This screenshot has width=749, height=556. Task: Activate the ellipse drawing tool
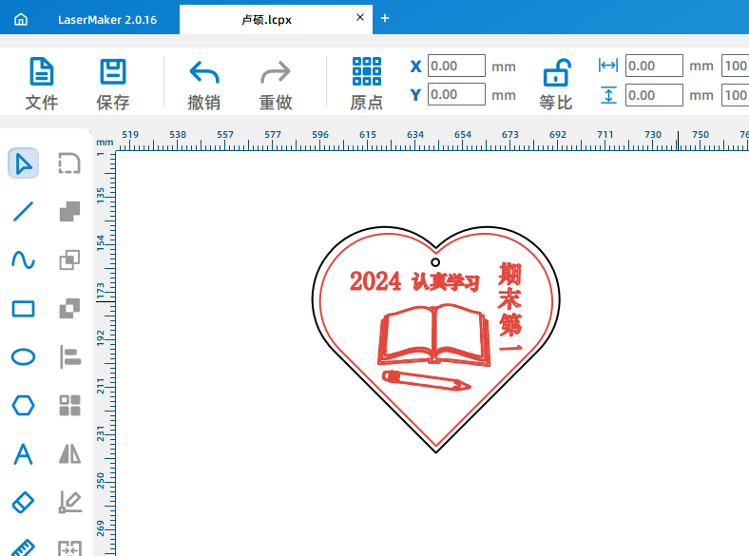click(23, 356)
